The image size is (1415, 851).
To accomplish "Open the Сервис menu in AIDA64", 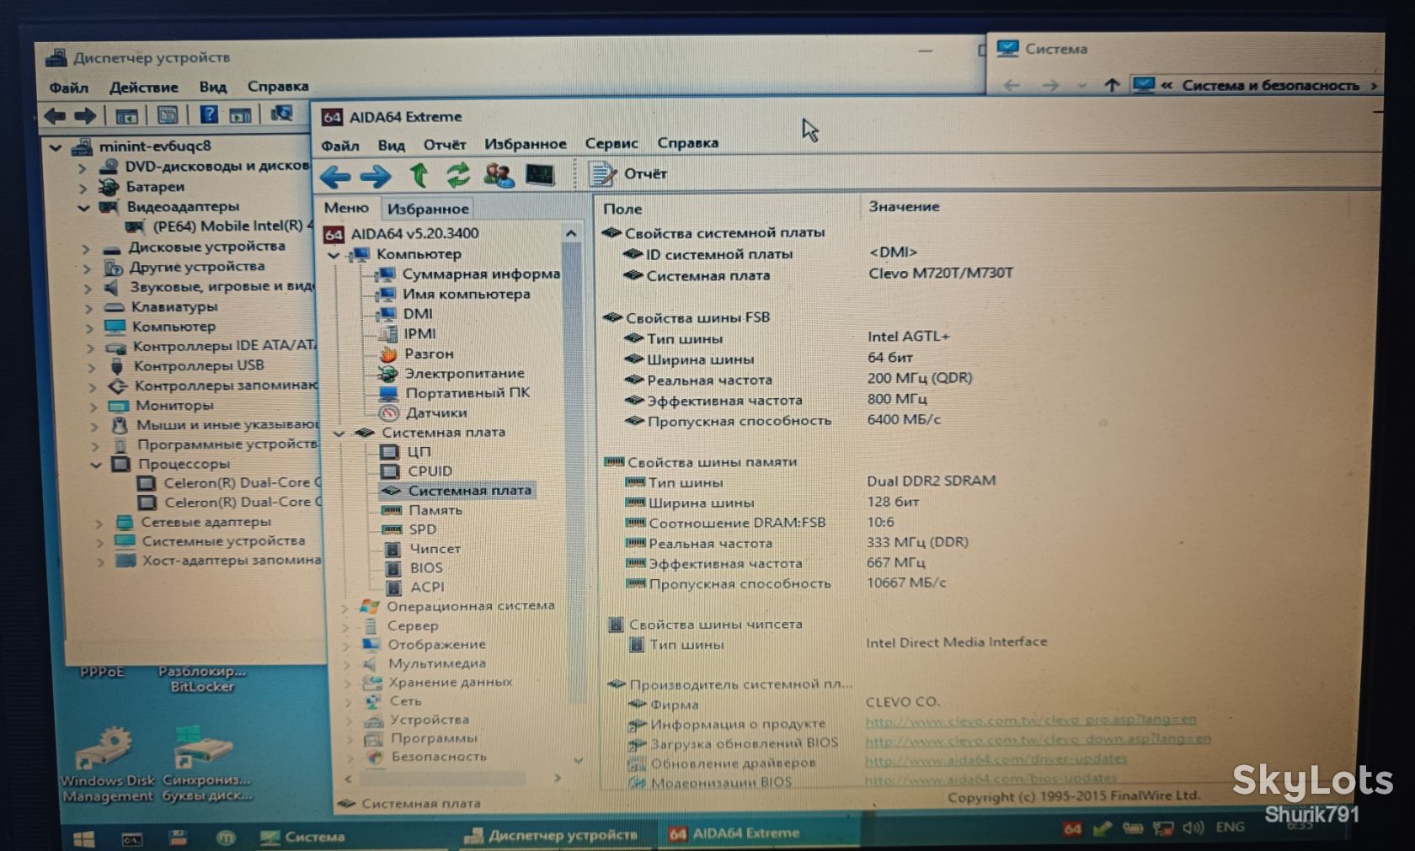I will tap(611, 144).
